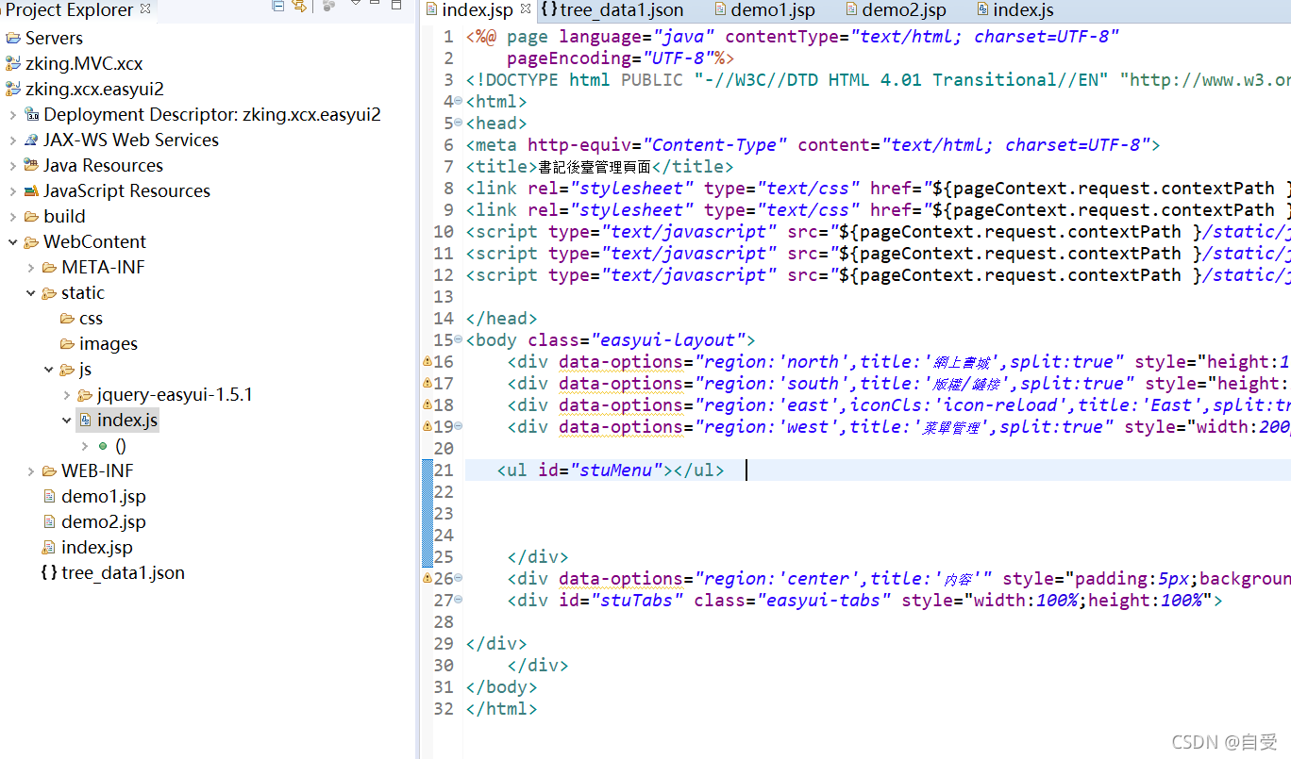Click the closing </html> tag on line 32
The width and height of the screenshot is (1291, 759).
click(502, 709)
